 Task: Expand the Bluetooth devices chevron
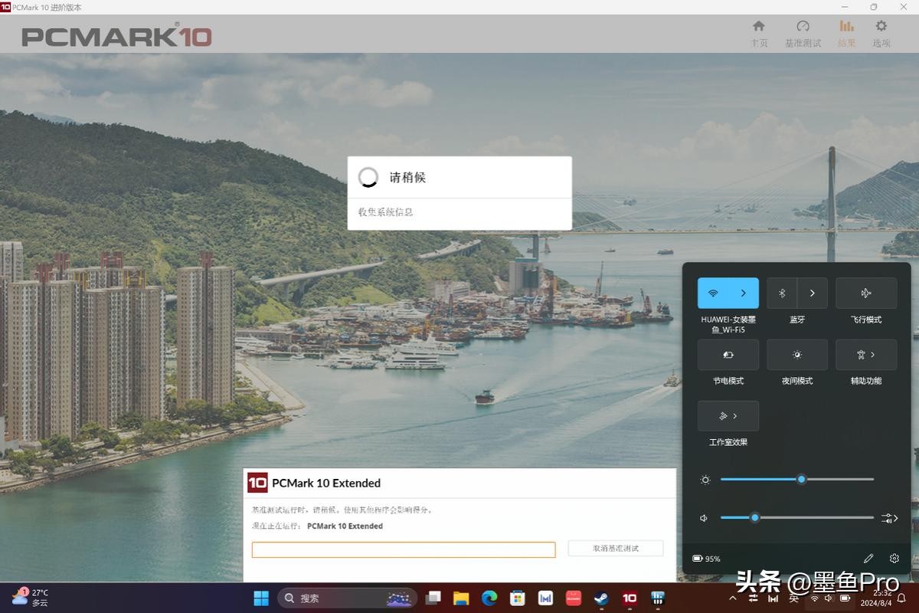[x=813, y=293]
